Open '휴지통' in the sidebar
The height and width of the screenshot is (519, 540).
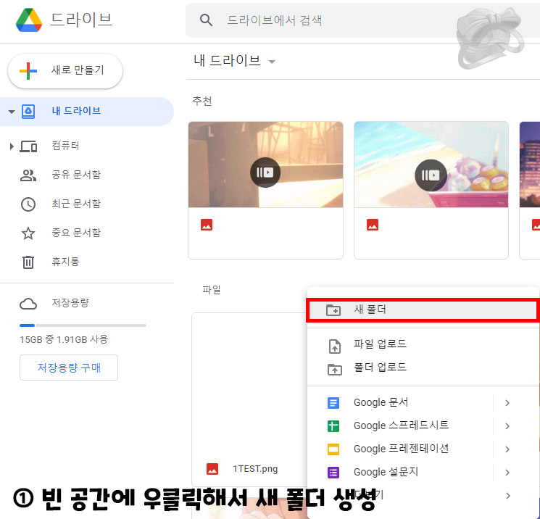[65, 262]
